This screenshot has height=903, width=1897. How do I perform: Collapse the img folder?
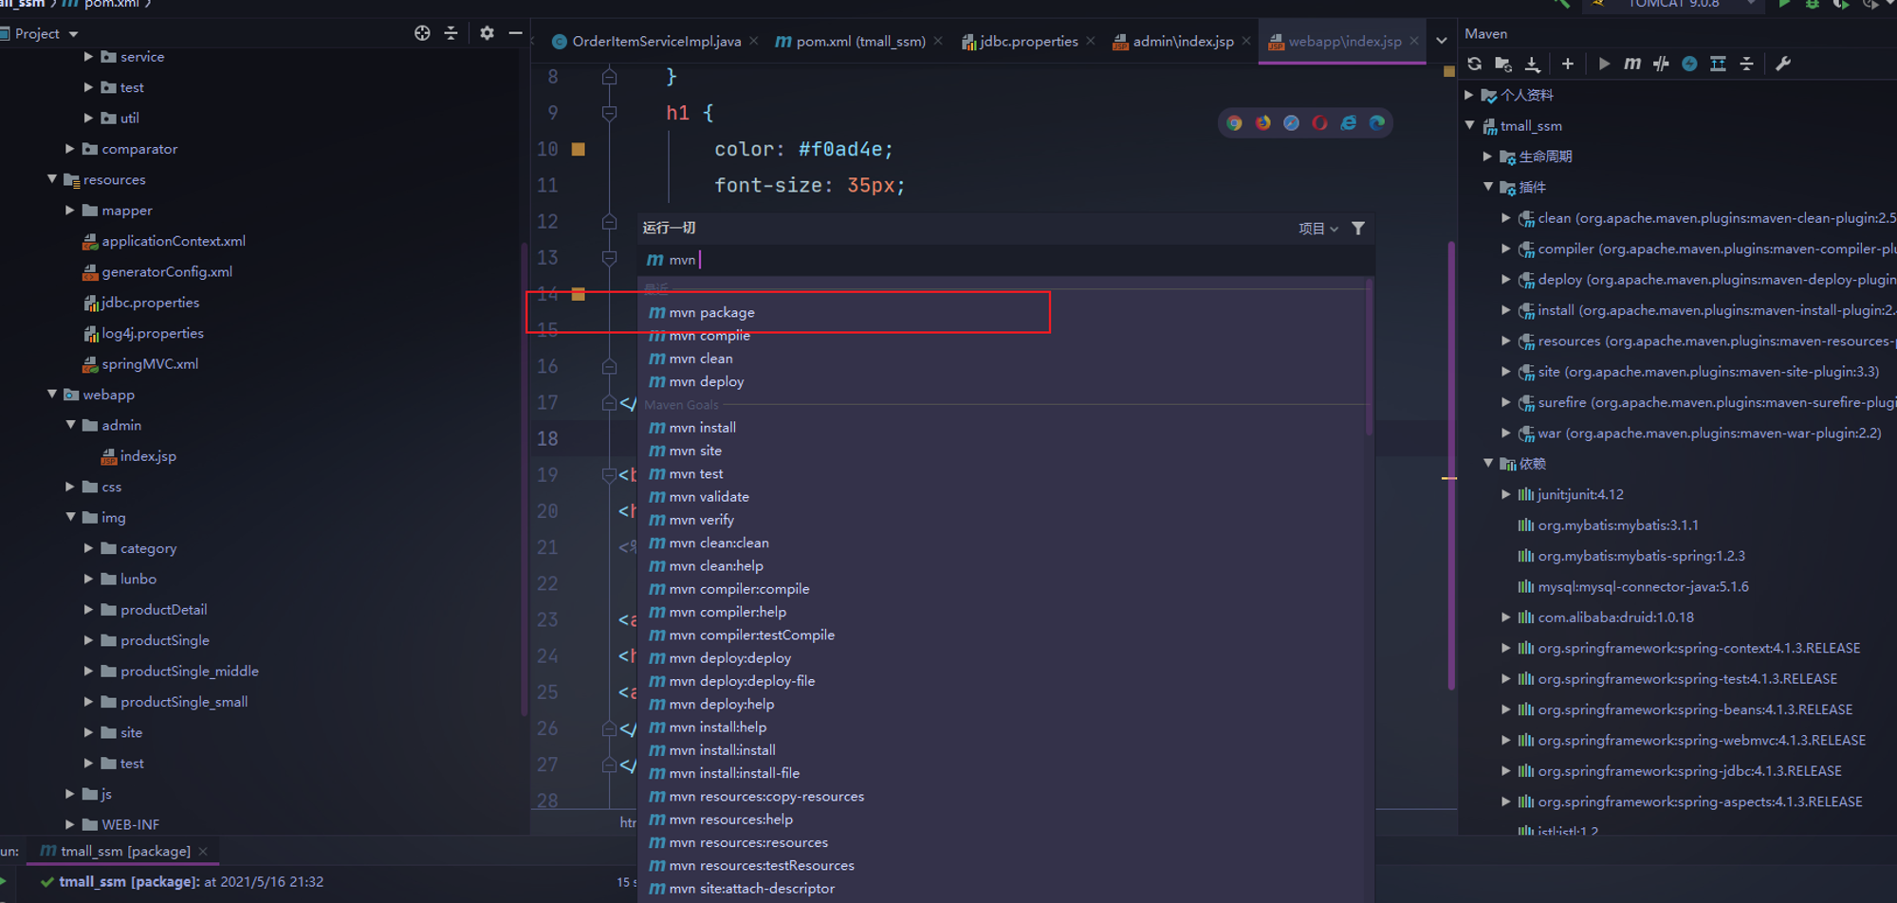click(69, 517)
